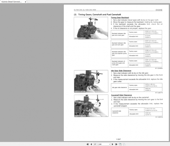The height and width of the screenshot is (146, 170).
Task: Click the 'ENGINE' header text
Action: coord(159,10)
